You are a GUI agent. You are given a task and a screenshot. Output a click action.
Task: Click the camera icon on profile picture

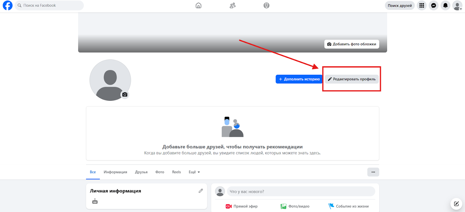click(x=125, y=94)
